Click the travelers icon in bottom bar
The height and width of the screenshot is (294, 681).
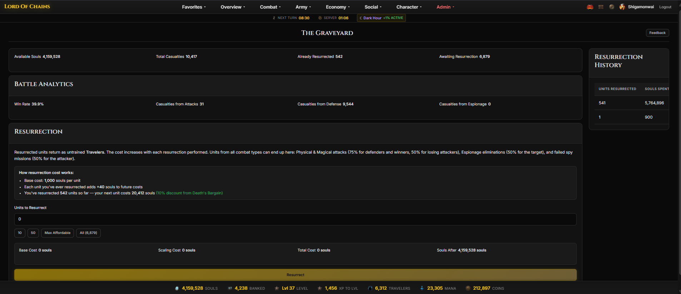click(370, 288)
